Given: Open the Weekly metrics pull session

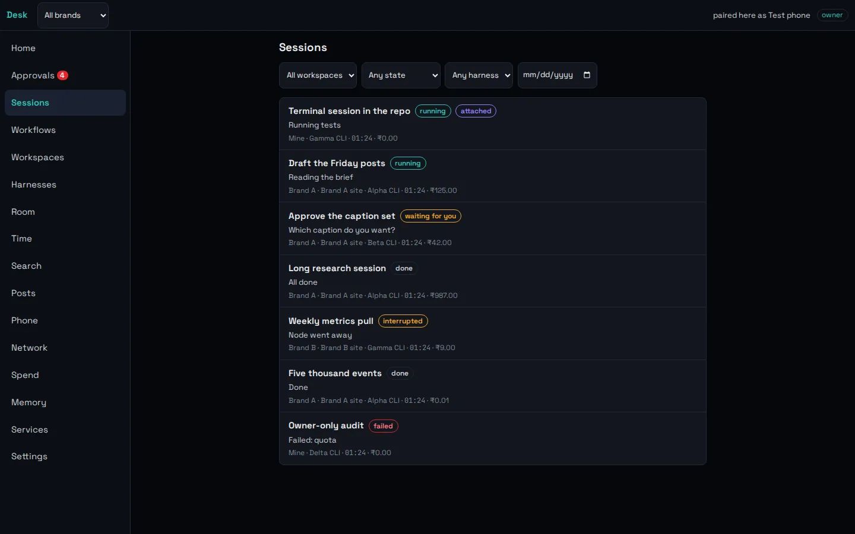Looking at the screenshot, I should [493, 334].
